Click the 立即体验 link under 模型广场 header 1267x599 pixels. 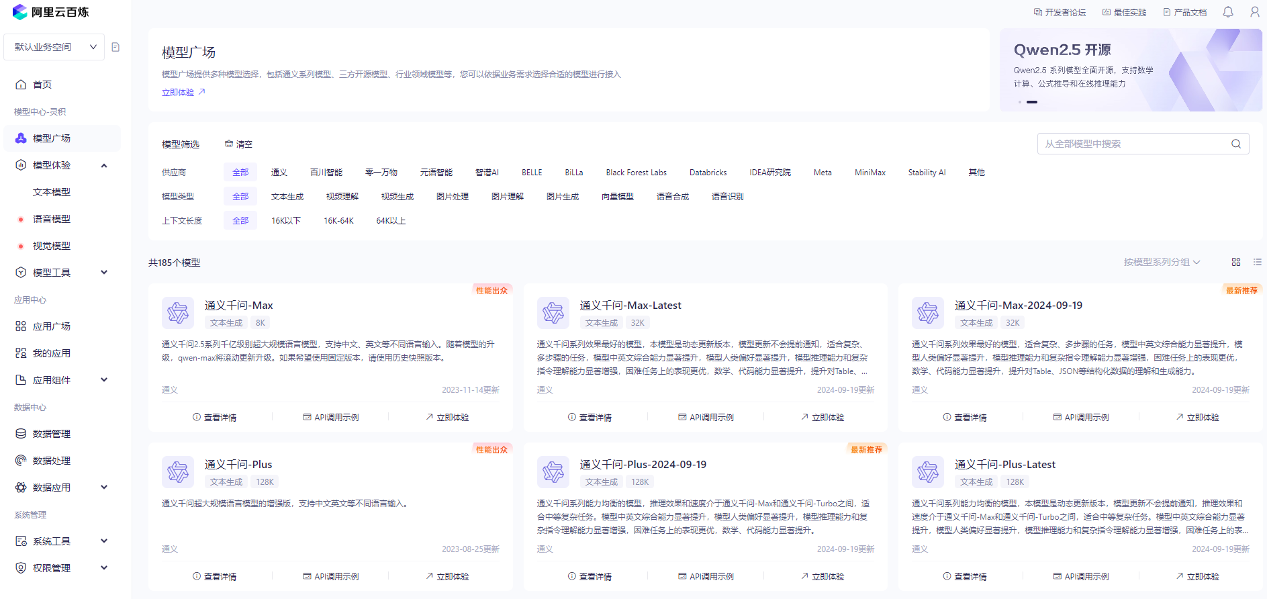[x=183, y=93]
